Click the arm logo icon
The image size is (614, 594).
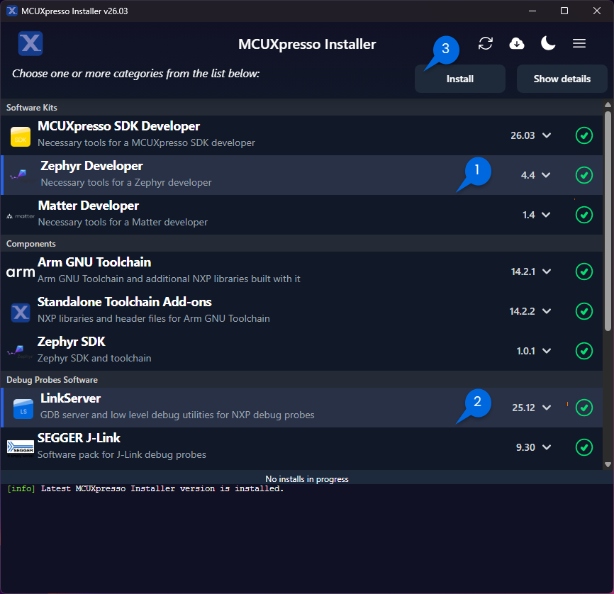[x=21, y=272]
